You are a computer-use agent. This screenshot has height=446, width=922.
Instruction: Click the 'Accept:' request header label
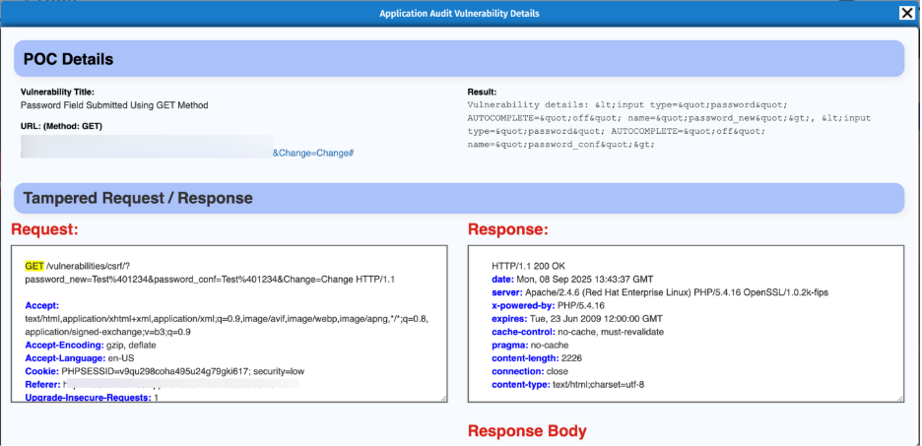[42, 305]
